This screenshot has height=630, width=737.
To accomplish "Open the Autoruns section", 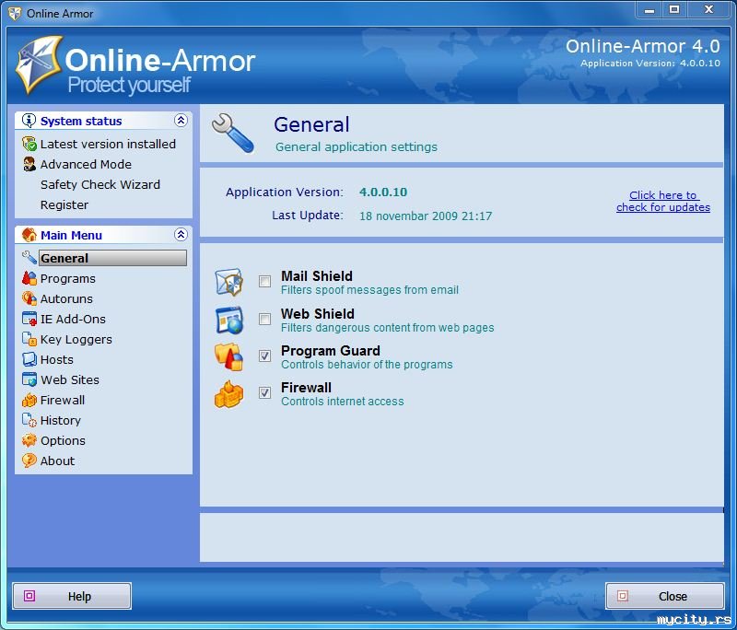I will [66, 298].
